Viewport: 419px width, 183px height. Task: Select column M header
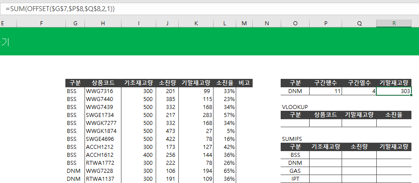244,23
